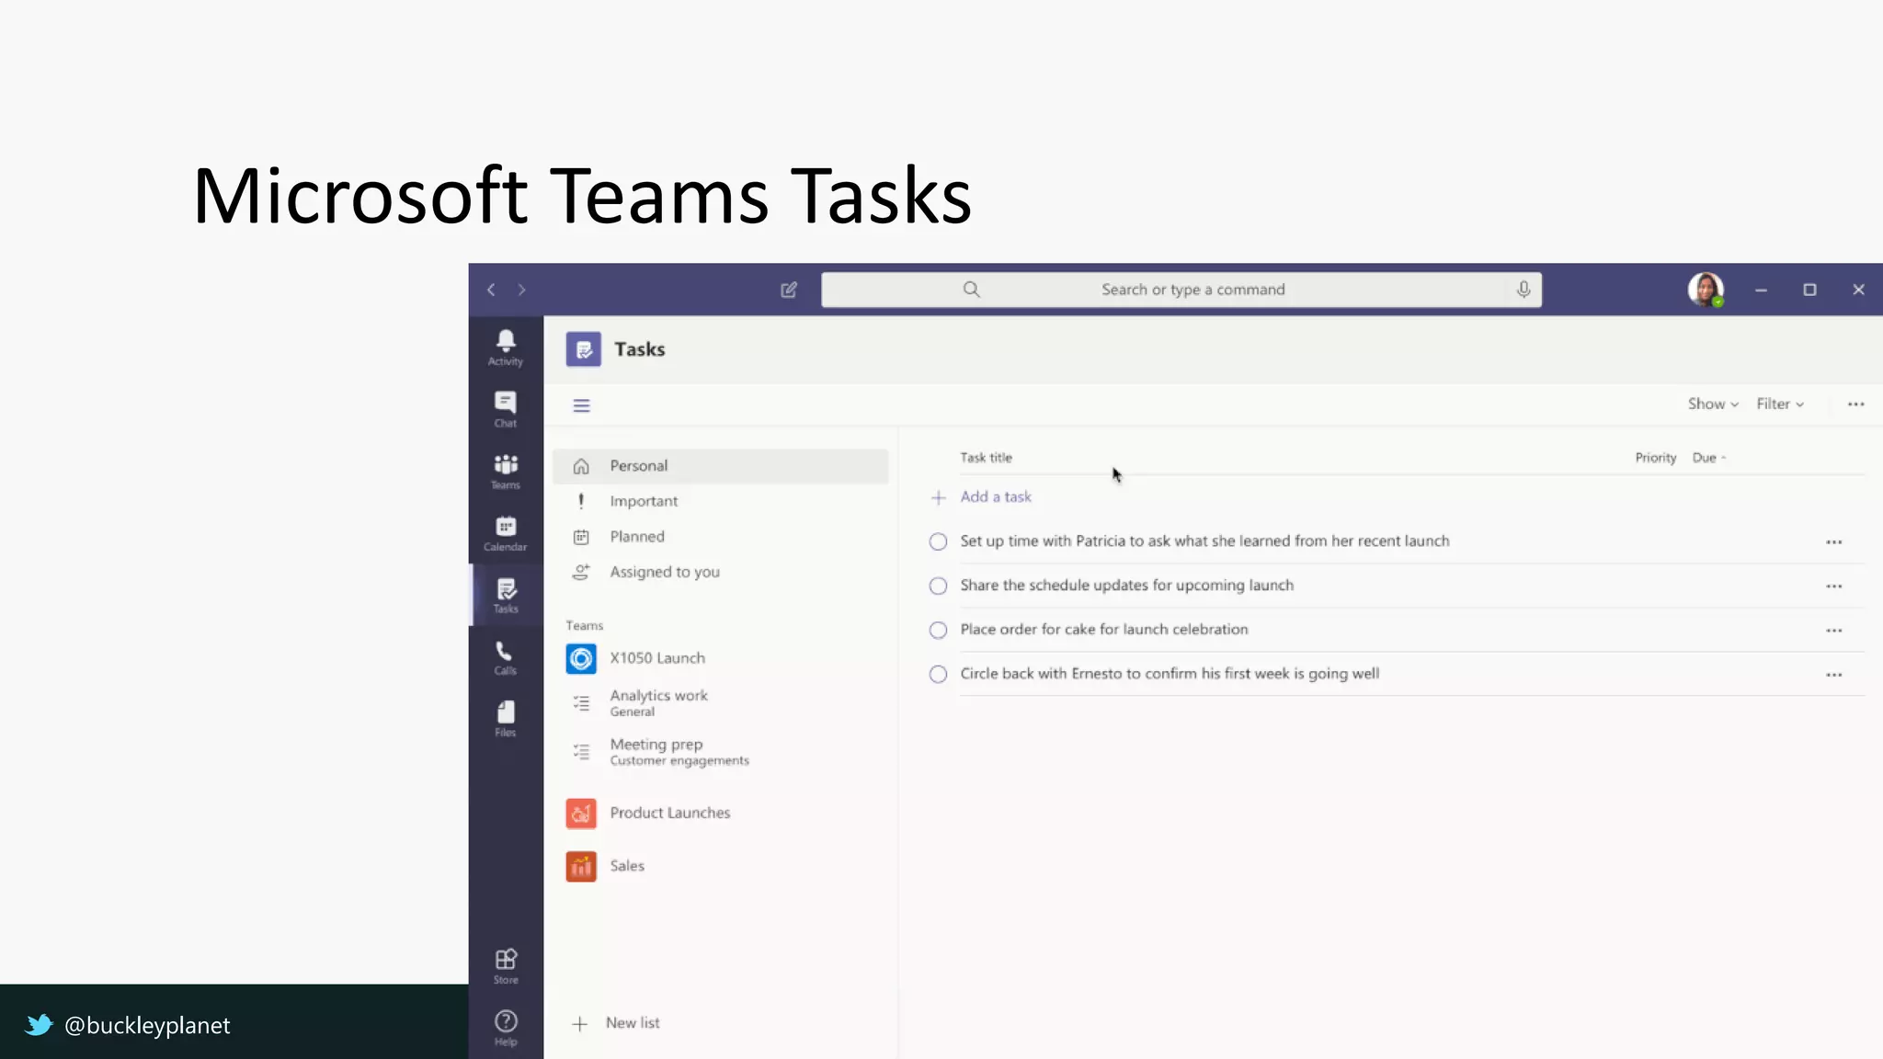Click the Tasks app logo in header
The height and width of the screenshot is (1059, 1883).
pos(583,349)
